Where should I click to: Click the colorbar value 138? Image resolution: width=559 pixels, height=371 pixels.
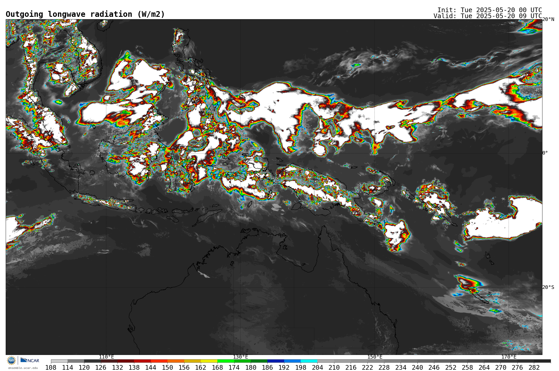click(x=134, y=367)
